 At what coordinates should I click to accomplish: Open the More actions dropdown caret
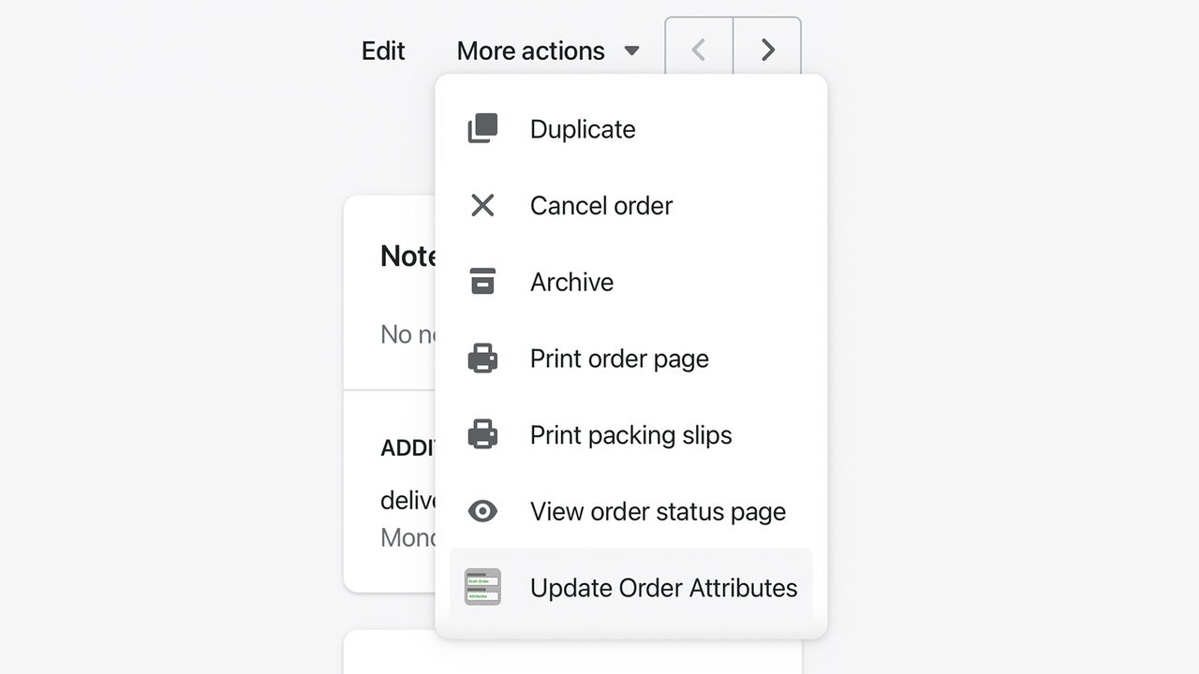[x=631, y=51]
